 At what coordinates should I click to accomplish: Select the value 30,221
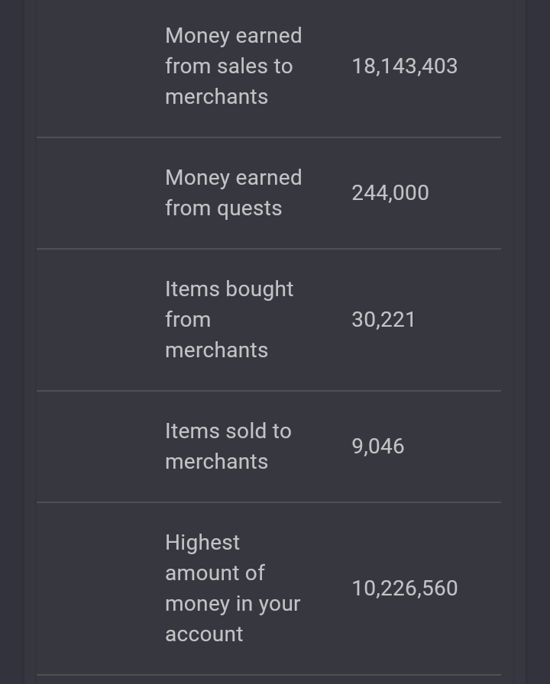[x=383, y=320]
